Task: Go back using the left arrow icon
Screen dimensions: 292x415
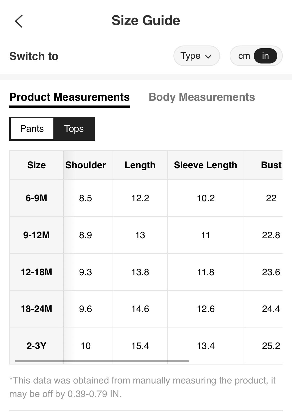Action: pos(19,21)
